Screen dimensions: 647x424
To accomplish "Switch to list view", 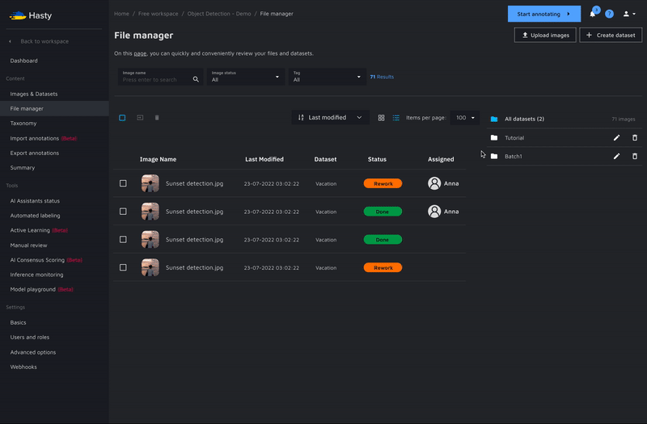I will tap(396, 118).
